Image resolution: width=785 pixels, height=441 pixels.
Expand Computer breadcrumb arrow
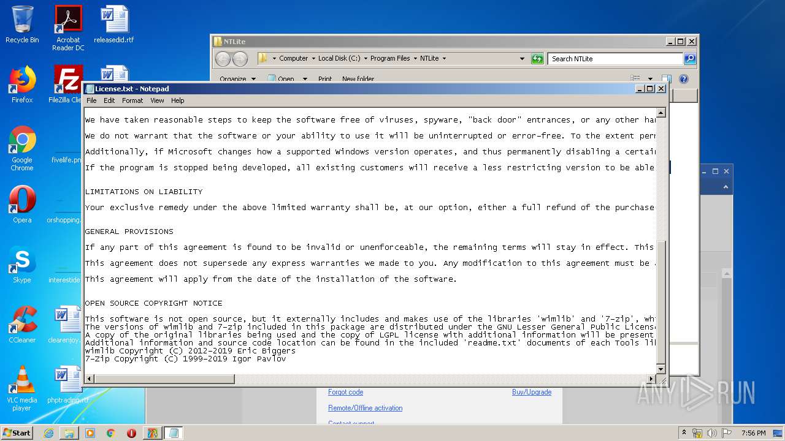pos(313,59)
